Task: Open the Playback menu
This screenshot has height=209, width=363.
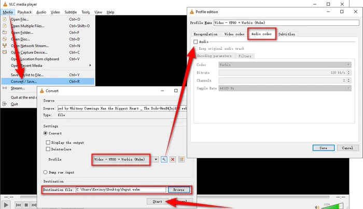Action: point(24,12)
